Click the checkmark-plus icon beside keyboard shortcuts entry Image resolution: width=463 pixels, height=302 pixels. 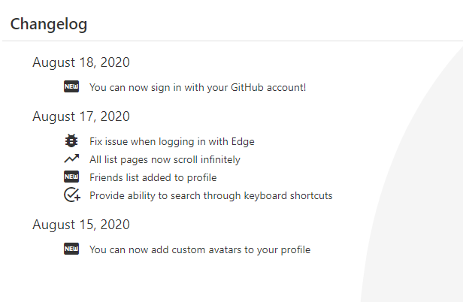coord(71,195)
